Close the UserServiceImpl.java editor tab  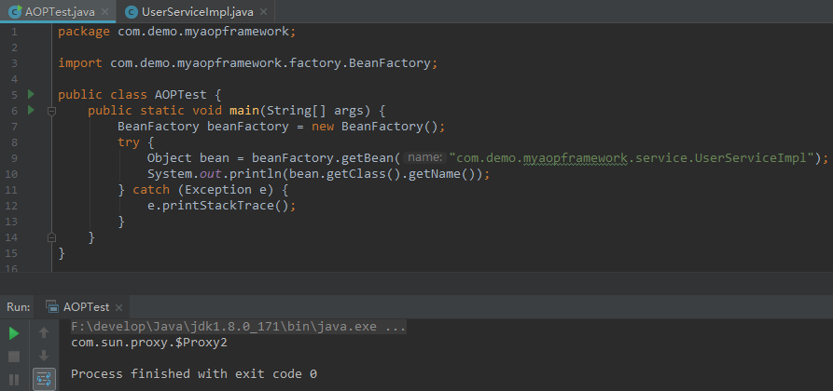263,12
